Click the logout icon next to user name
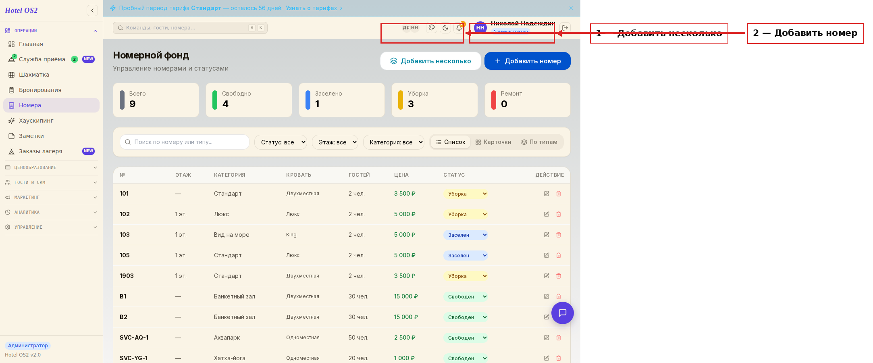This screenshot has width=873, height=363. [565, 28]
